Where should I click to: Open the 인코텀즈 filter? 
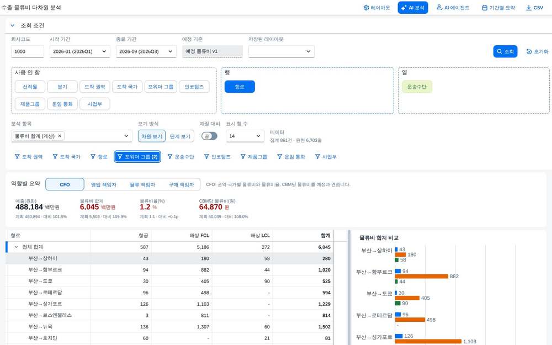tap(217, 157)
